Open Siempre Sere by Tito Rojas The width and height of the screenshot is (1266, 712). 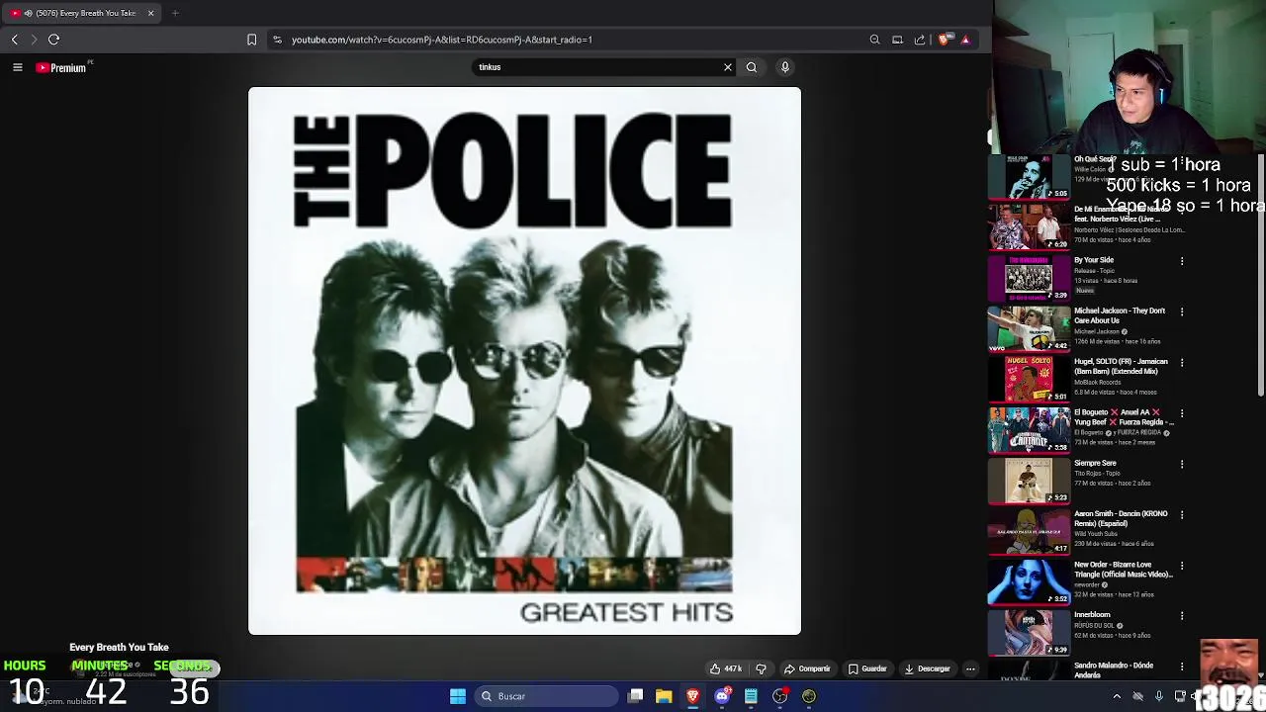[1095, 463]
